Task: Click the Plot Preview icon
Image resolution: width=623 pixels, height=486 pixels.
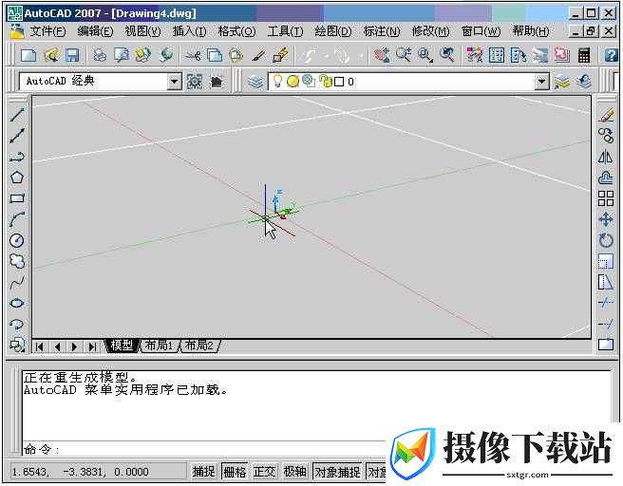Action: click(x=122, y=55)
